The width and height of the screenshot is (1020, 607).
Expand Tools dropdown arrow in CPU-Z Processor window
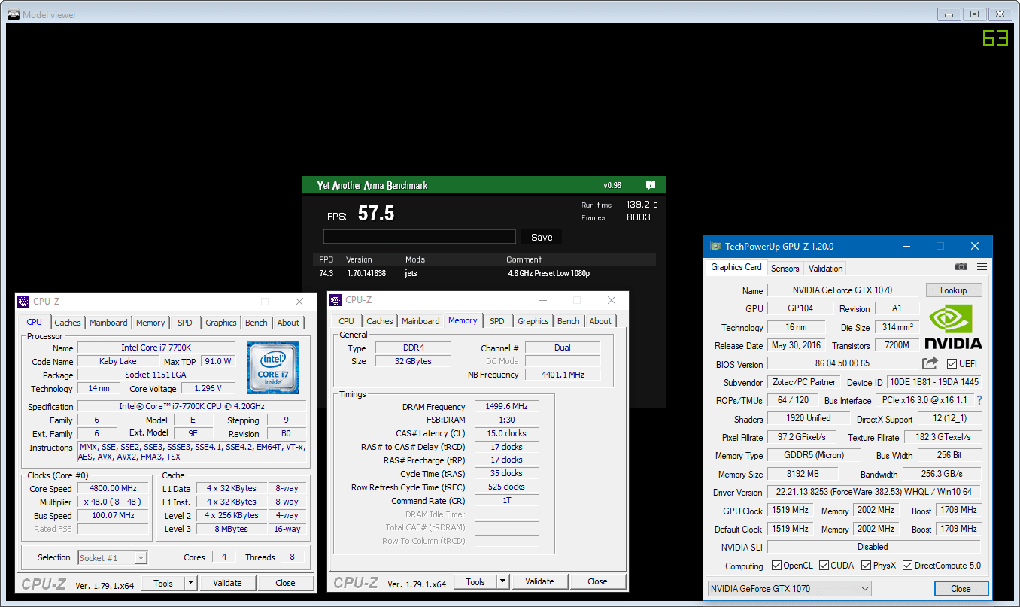click(190, 583)
